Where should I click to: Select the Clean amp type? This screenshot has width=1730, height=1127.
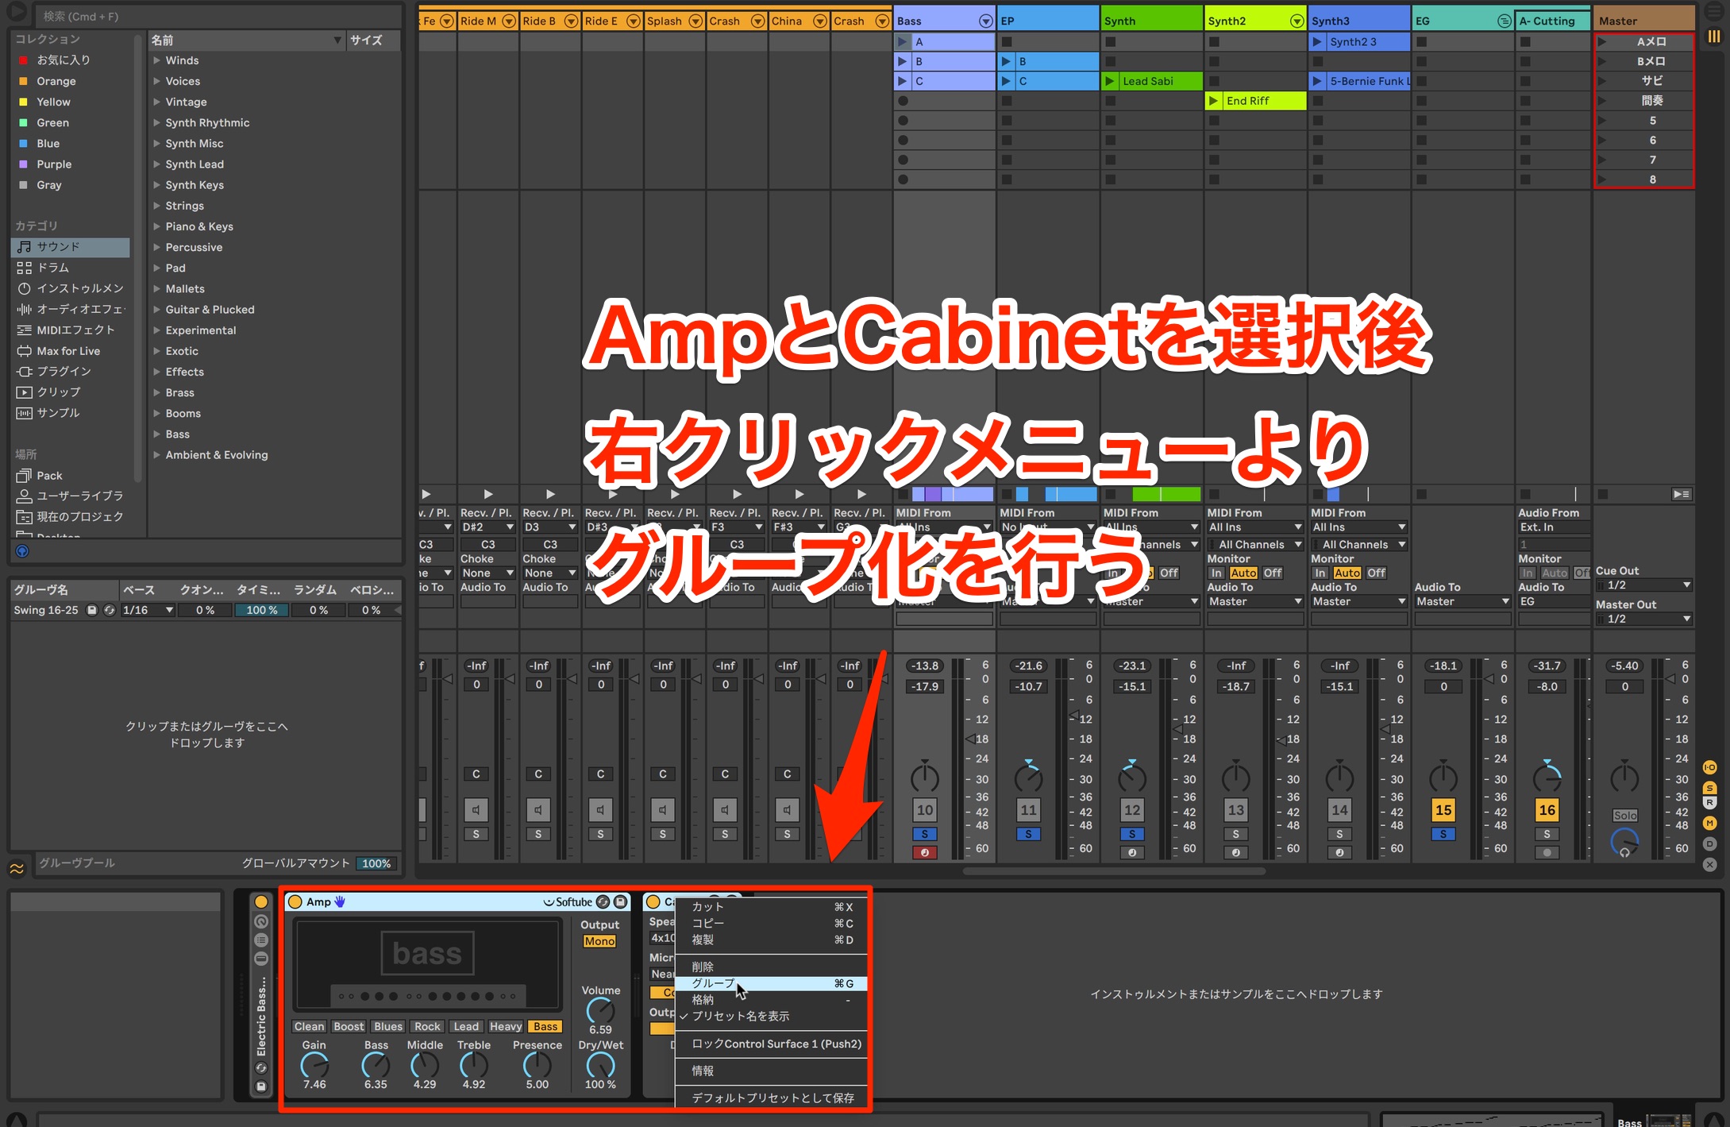click(x=309, y=1027)
